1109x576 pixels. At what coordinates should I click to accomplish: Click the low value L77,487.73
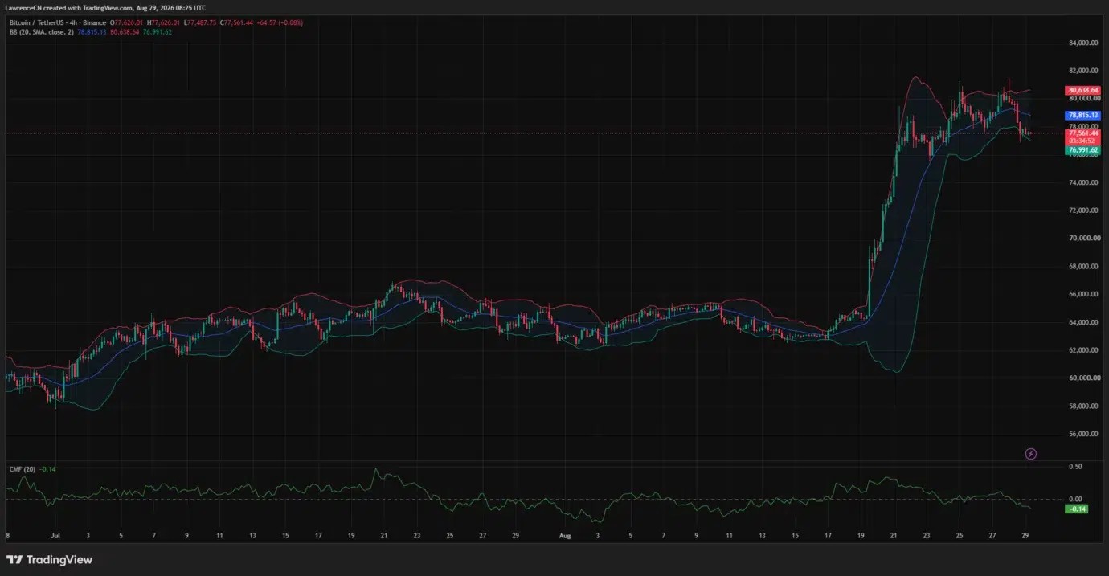pos(200,22)
